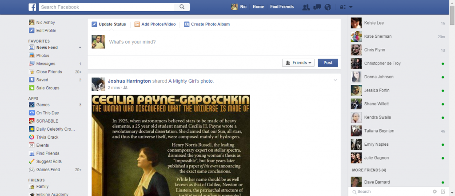Open the globe notifications icon

[327, 7]
